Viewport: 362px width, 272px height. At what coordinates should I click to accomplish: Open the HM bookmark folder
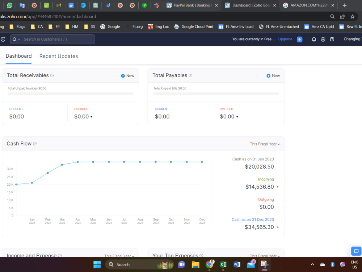[72, 26]
